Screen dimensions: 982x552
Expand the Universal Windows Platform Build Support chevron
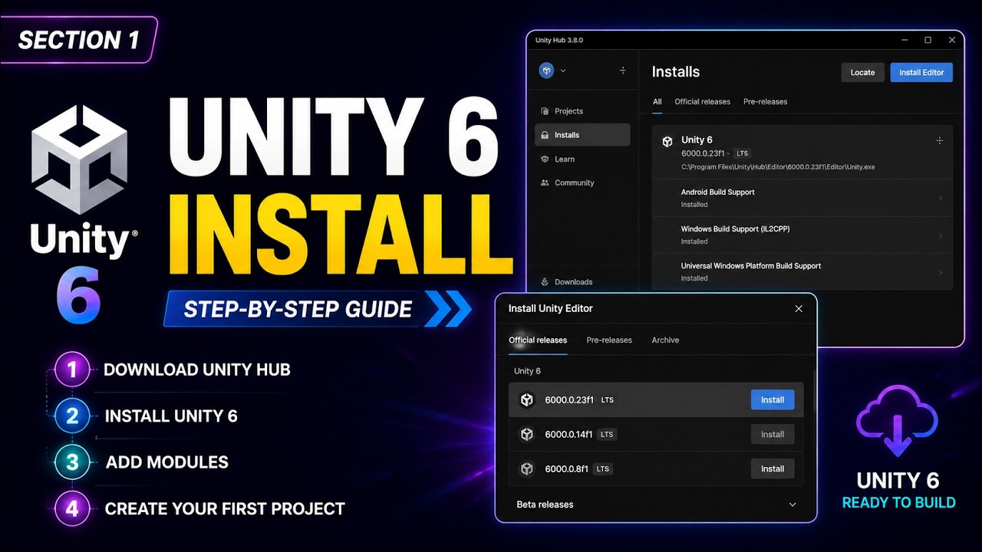pyautogui.click(x=941, y=272)
